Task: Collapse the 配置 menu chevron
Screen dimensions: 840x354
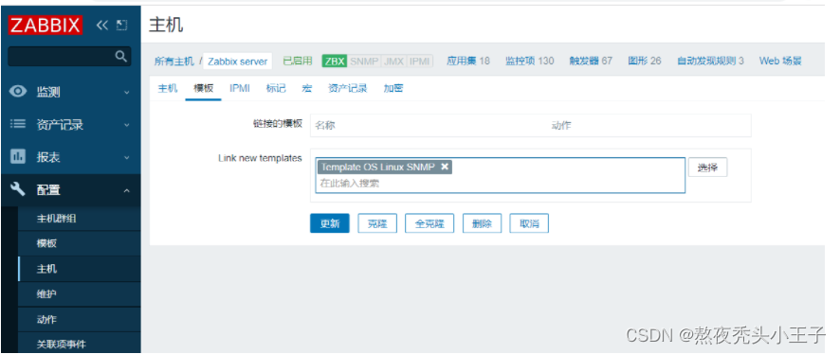Action: pyautogui.click(x=127, y=190)
